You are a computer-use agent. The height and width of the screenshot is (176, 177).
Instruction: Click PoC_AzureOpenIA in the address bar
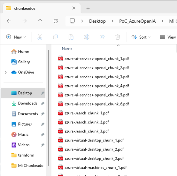[x=137, y=21]
